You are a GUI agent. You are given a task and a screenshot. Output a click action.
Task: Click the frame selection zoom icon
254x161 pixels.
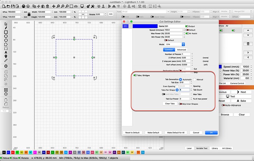pyautogui.click(x=71, y=6)
